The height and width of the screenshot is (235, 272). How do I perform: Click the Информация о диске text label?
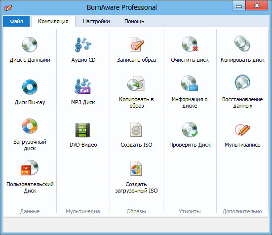point(190,103)
